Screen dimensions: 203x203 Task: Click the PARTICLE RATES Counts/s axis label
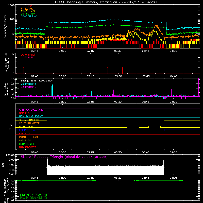pyautogui.click(x=7, y=63)
